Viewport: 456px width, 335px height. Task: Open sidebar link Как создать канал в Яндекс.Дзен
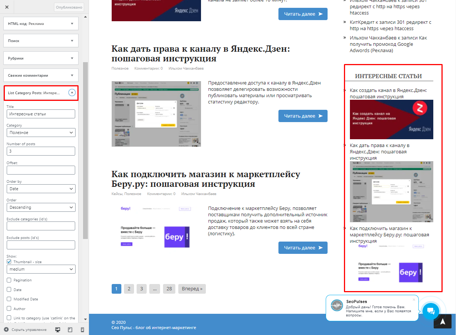click(x=388, y=93)
